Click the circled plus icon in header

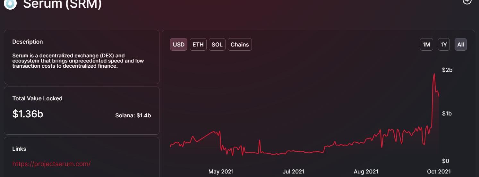click(467, 2)
